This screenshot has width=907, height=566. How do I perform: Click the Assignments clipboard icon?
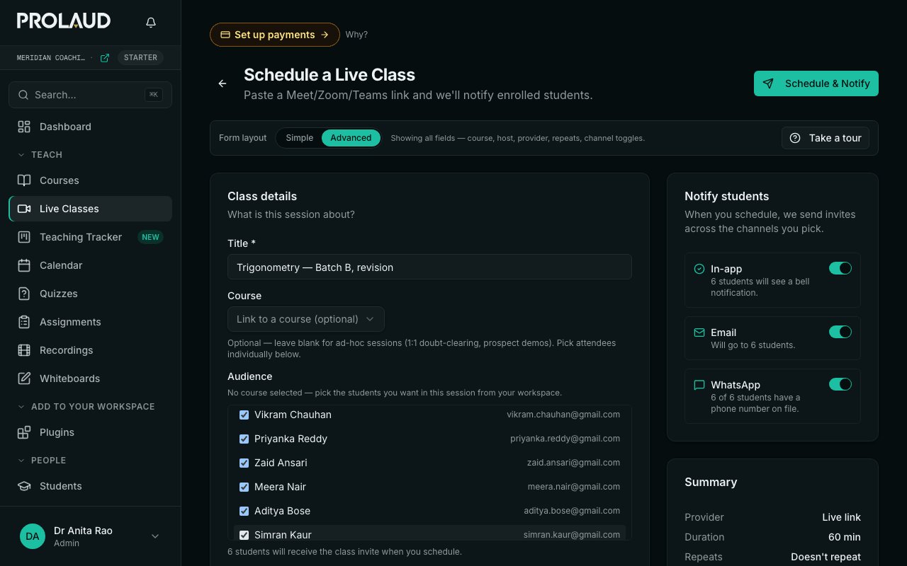click(24, 322)
